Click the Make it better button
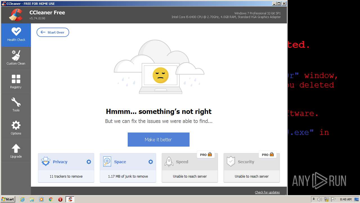 158,140
